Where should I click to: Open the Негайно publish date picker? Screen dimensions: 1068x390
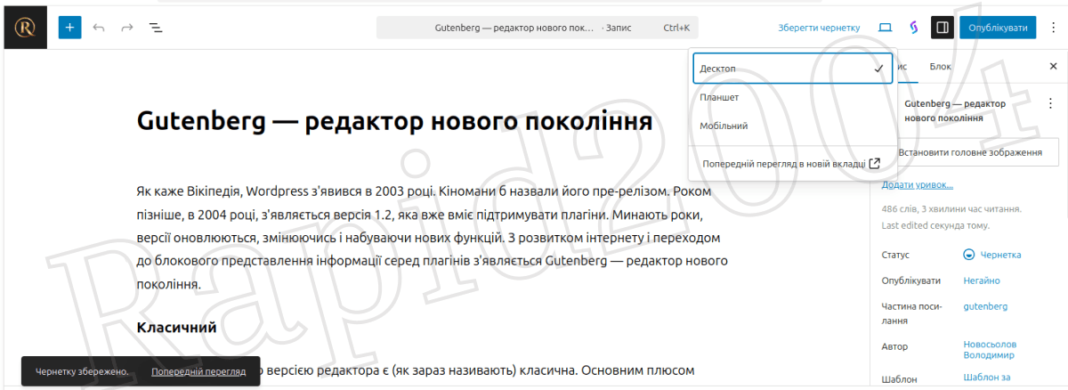(x=982, y=280)
